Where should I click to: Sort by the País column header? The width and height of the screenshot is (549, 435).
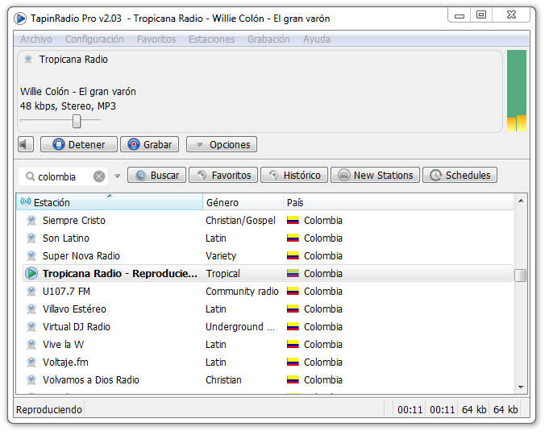tap(398, 202)
